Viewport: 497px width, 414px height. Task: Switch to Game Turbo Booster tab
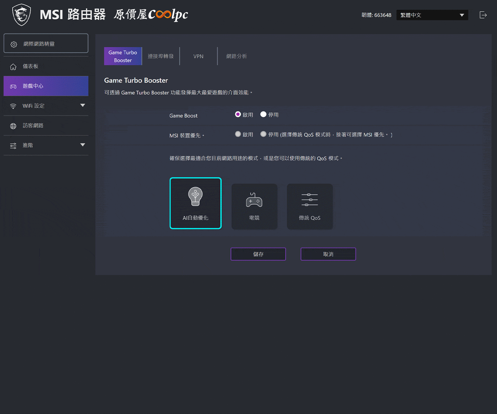(x=123, y=56)
